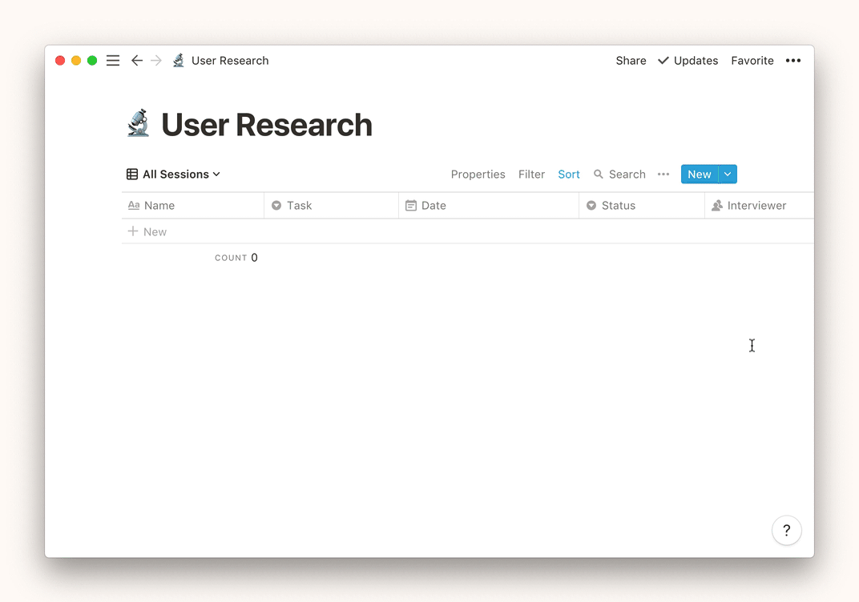859x602 pixels.
Task: Open the Status column header menu
Action: click(618, 206)
